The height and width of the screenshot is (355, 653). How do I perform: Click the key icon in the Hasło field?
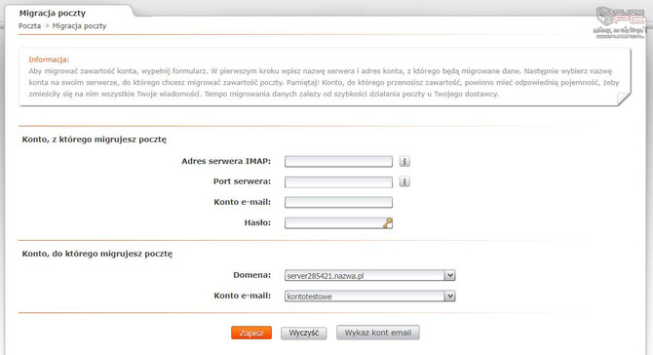387,223
